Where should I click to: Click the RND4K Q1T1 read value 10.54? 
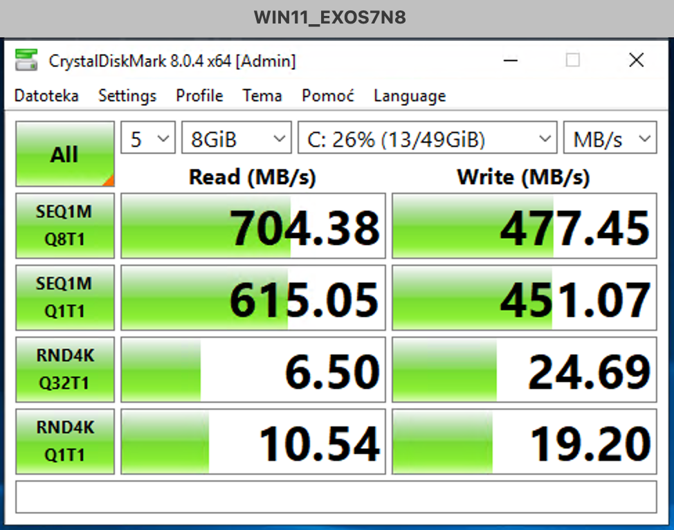tap(253, 441)
